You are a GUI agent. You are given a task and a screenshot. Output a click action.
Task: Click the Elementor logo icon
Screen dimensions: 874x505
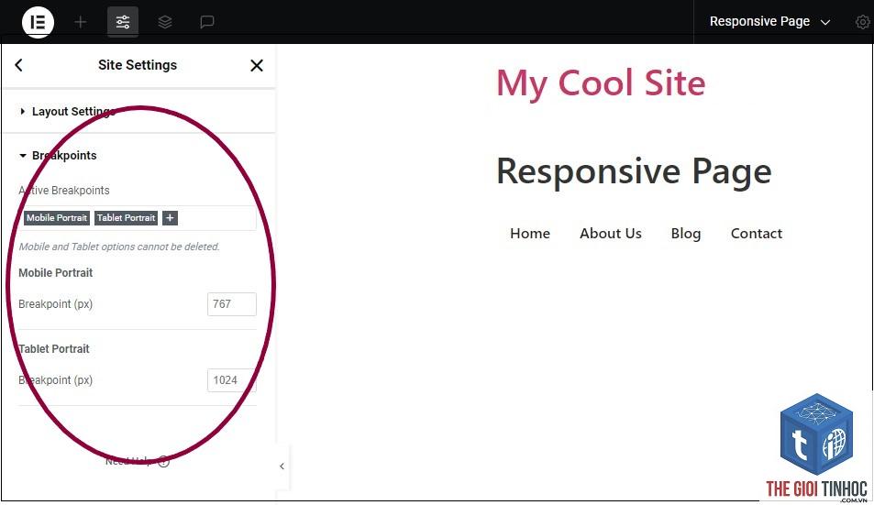pyautogui.click(x=38, y=22)
